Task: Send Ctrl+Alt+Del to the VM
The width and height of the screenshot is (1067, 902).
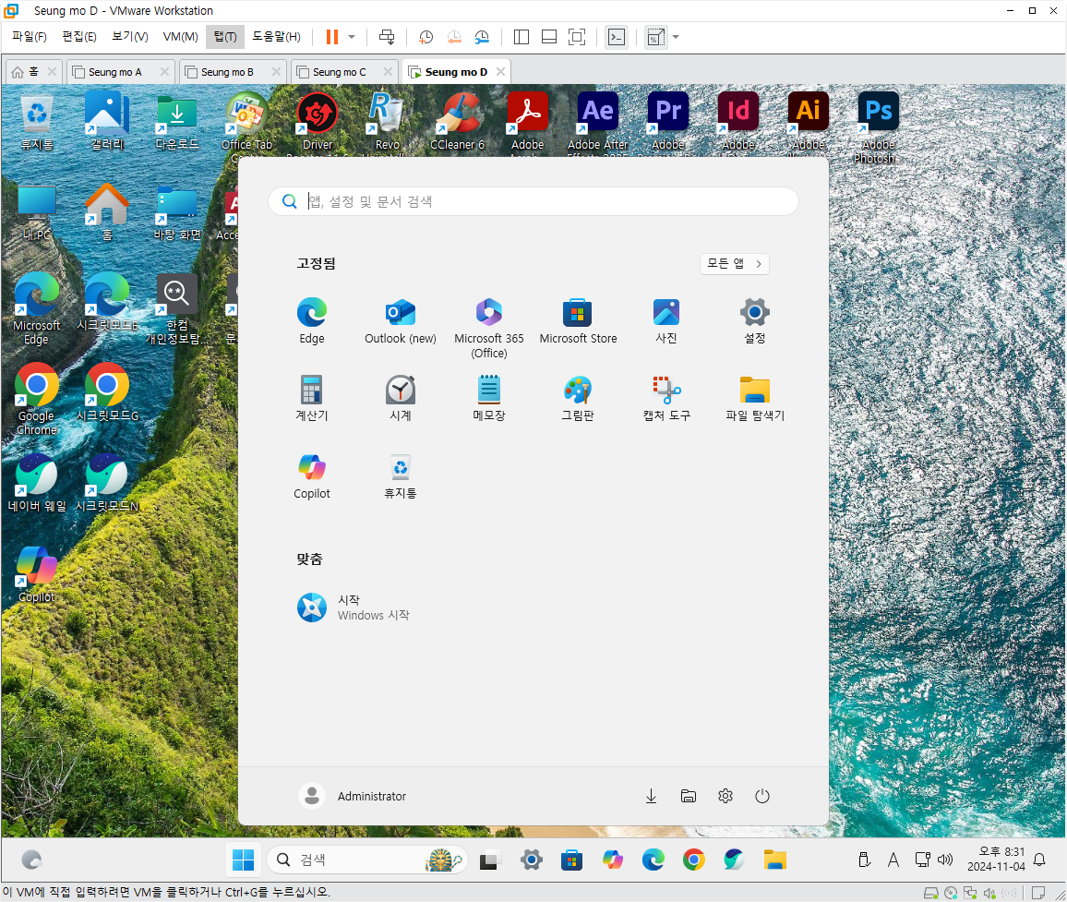Action: pos(387,37)
